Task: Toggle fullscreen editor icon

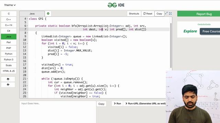Action: click(x=170, y=14)
